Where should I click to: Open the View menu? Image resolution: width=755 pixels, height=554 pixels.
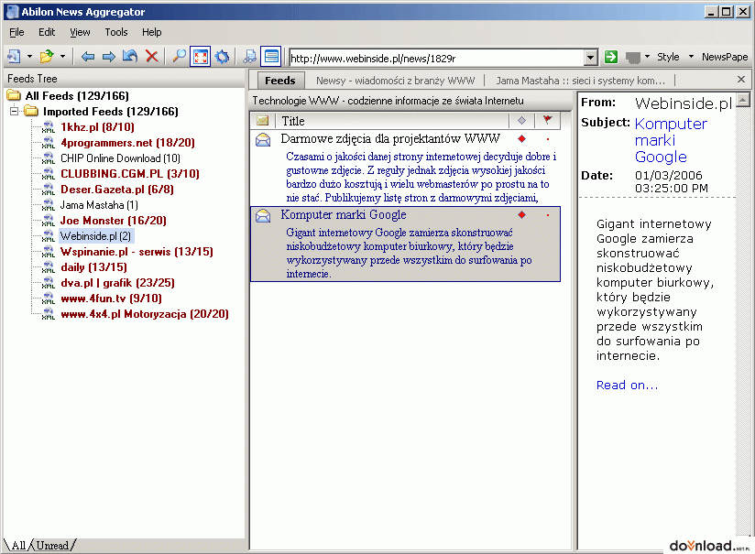(80, 32)
